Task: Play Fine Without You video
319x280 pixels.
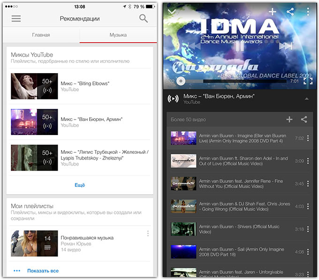Action: 240,183
